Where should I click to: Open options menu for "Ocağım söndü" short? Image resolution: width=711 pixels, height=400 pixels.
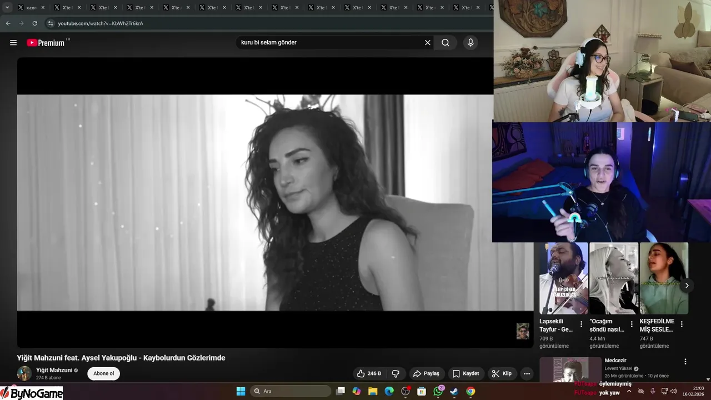point(632,324)
